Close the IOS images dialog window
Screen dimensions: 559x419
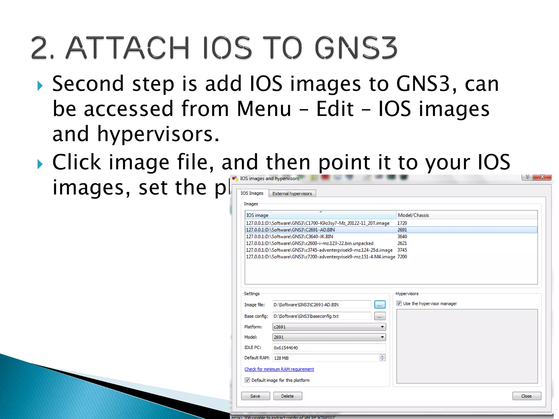point(542,177)
